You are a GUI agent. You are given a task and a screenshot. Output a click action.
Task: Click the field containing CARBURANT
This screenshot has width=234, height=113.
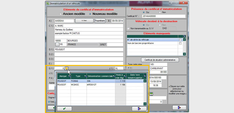click(158, 68)
